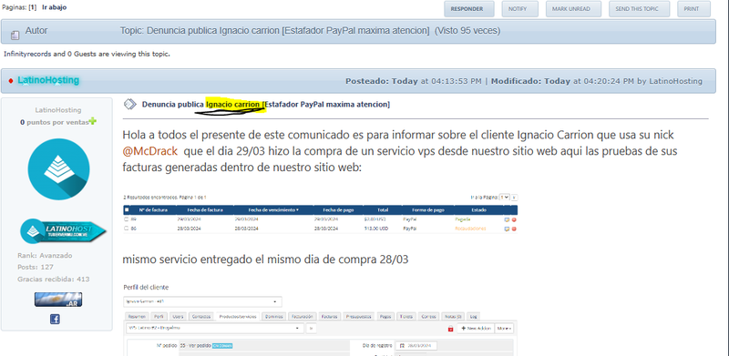Viewport: 729px width, 356px height.
Task: Click the Día de registro date field
Action: pos(416,346)
